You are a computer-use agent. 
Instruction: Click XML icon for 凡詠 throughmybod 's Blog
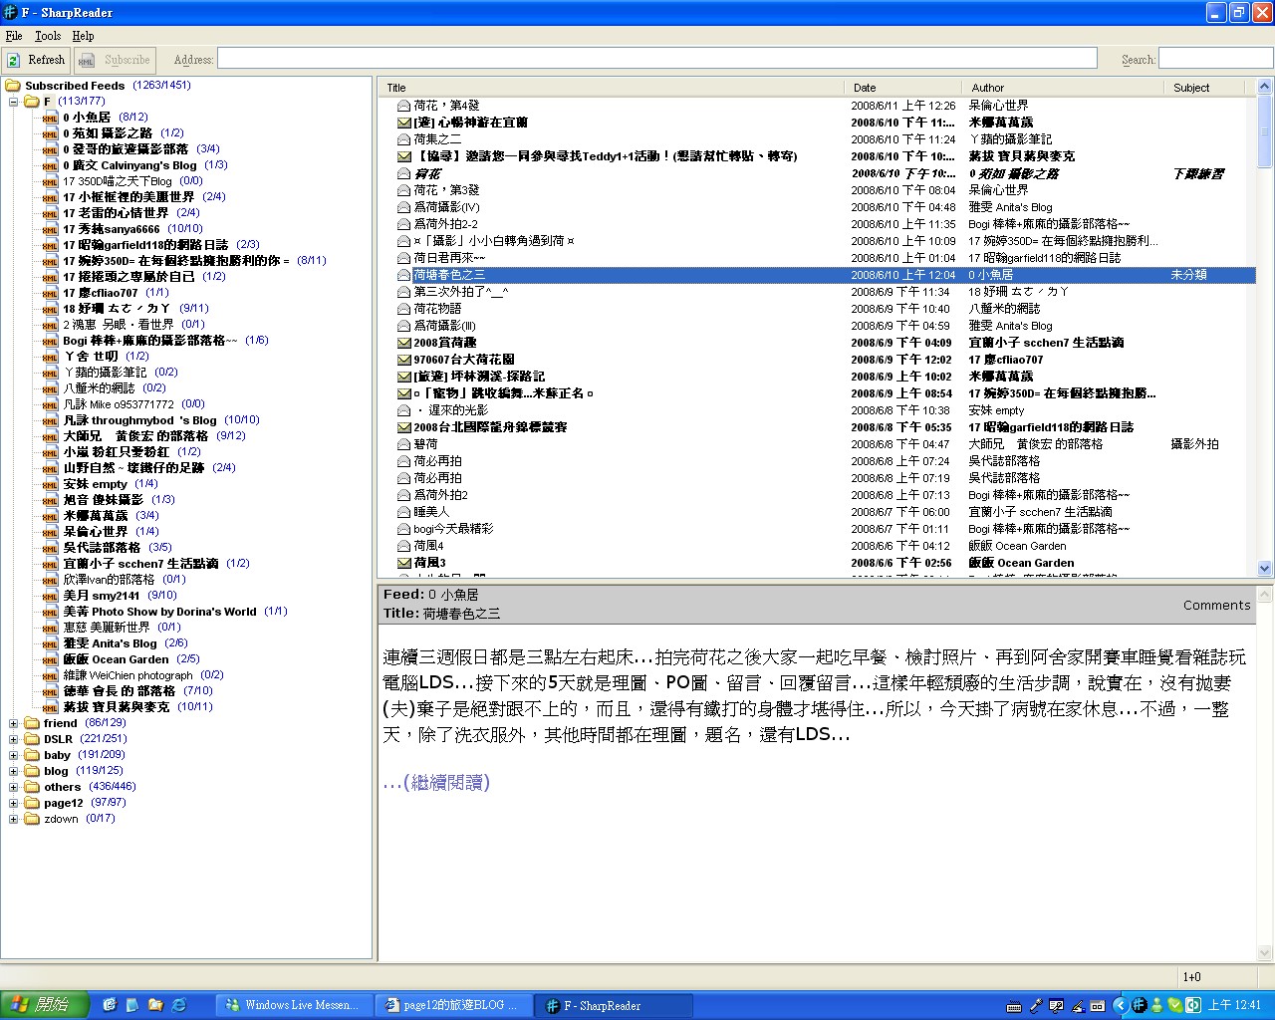point(50,420)
